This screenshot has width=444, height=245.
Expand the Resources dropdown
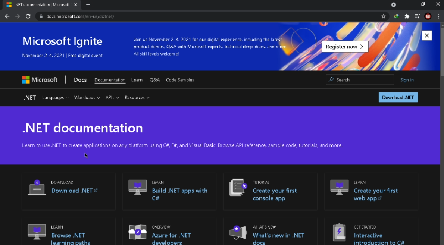tap(137, 98)
